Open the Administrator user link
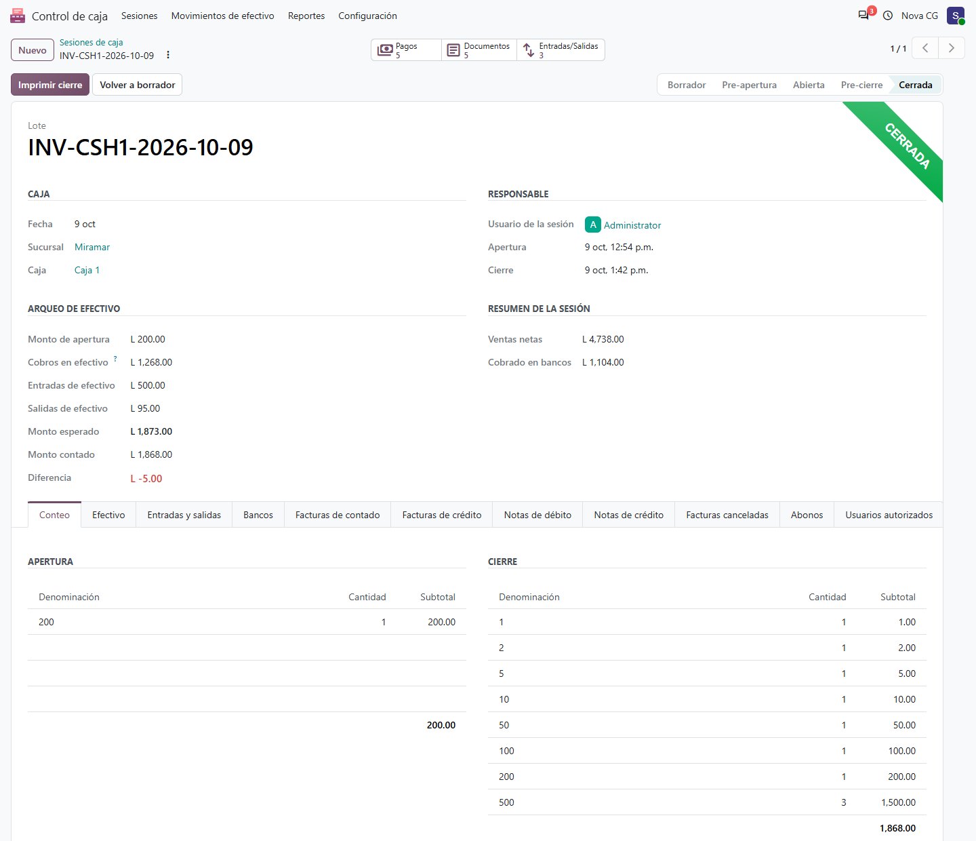Image resolution: width=976 pixels, height=841 pixels. point(632,225)
